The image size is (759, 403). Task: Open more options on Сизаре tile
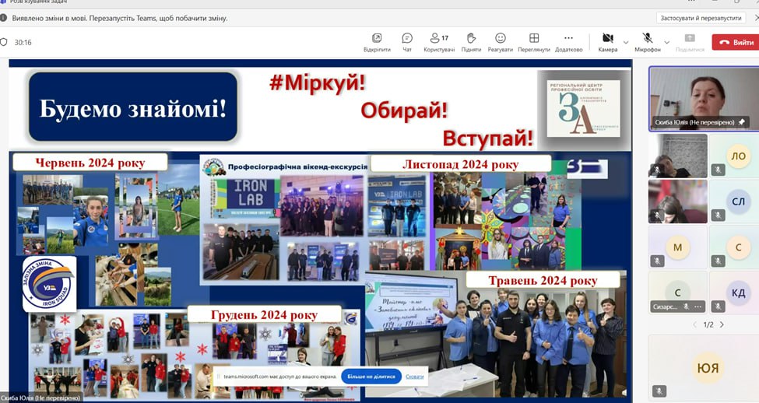[698, 307]
